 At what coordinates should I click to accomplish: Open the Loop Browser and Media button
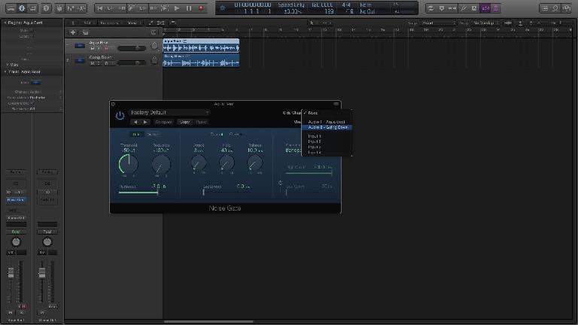coord(567,8)
